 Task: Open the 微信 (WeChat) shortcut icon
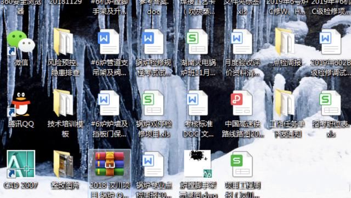pyautogui.click(x=21, y=43)
